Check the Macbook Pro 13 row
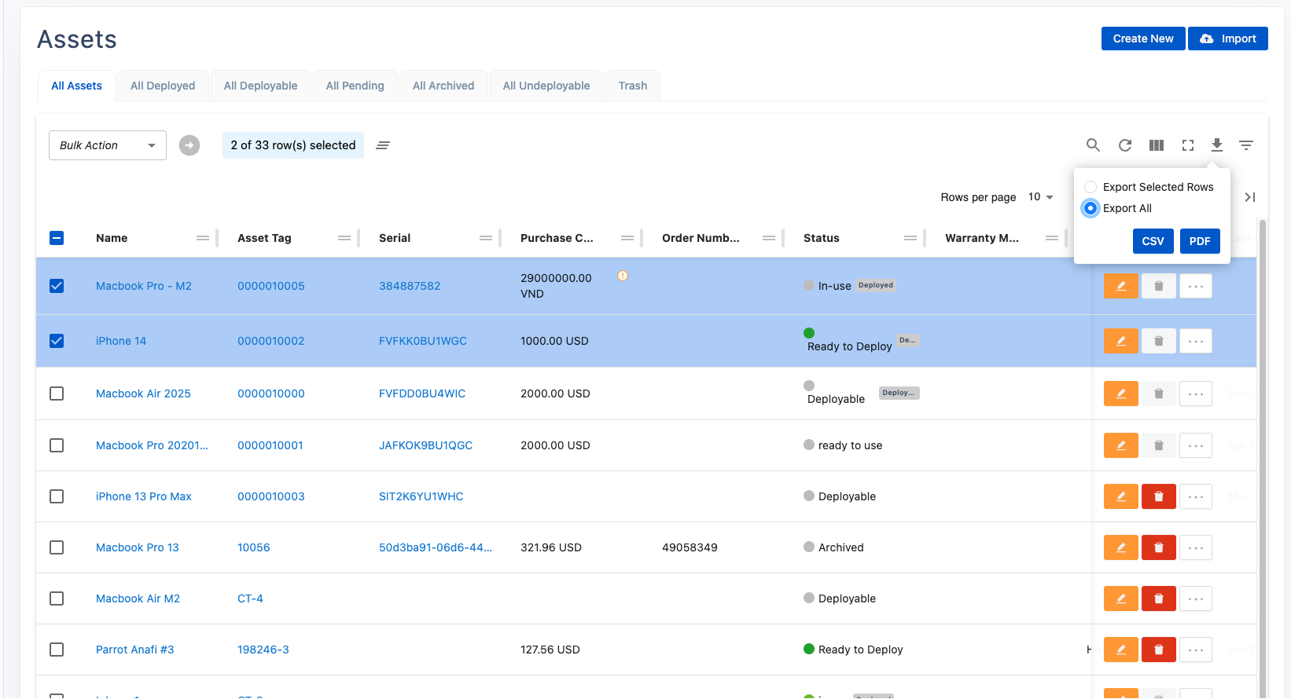 pyautogui.click(x=57, y=547)
